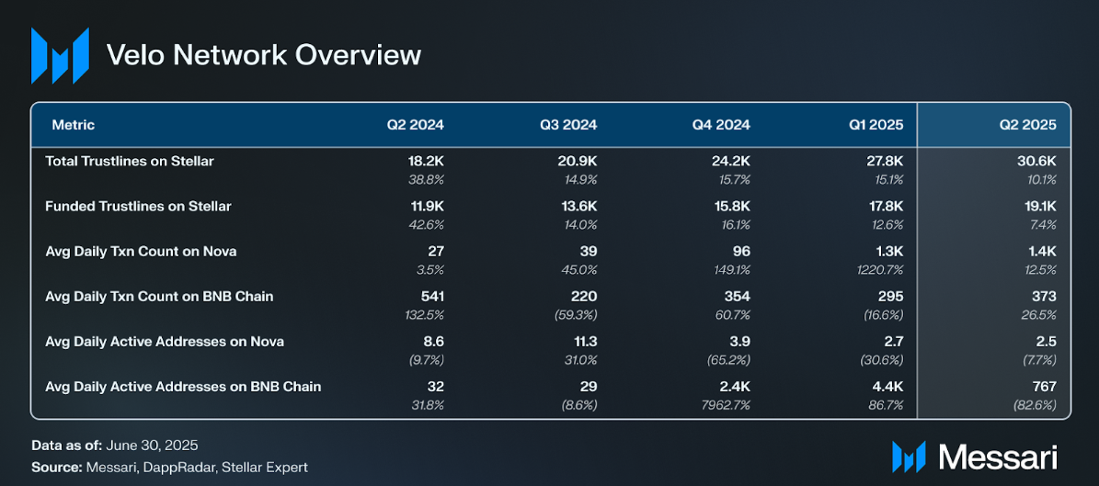Click the "38.8%" change value

(x=427, y=180)
